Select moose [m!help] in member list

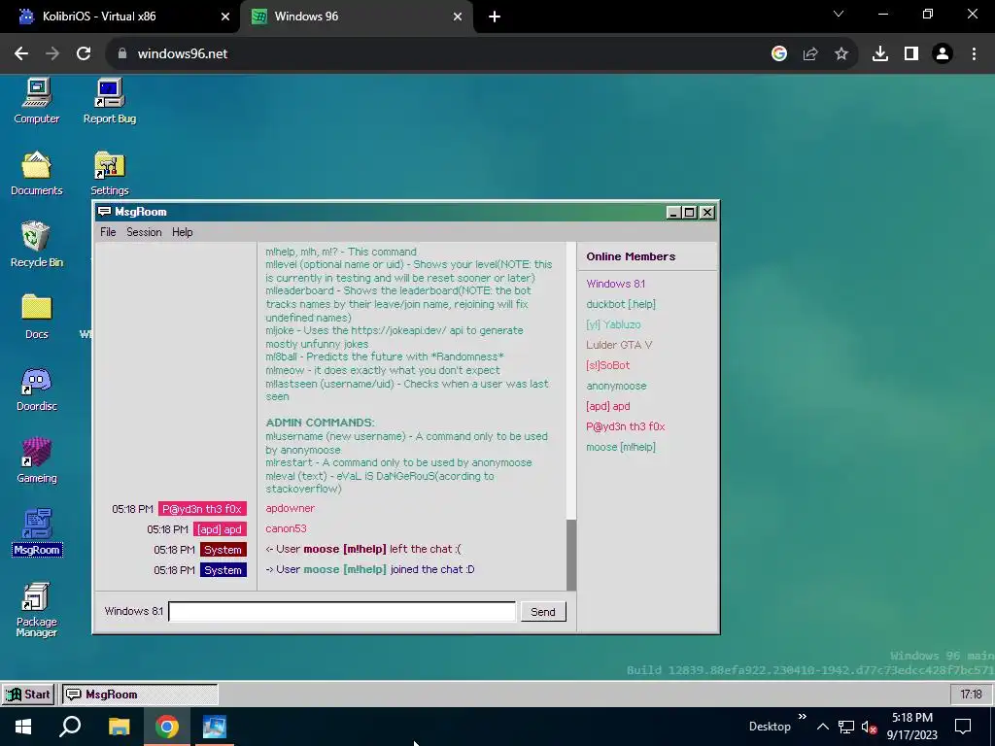pos(621,447)
